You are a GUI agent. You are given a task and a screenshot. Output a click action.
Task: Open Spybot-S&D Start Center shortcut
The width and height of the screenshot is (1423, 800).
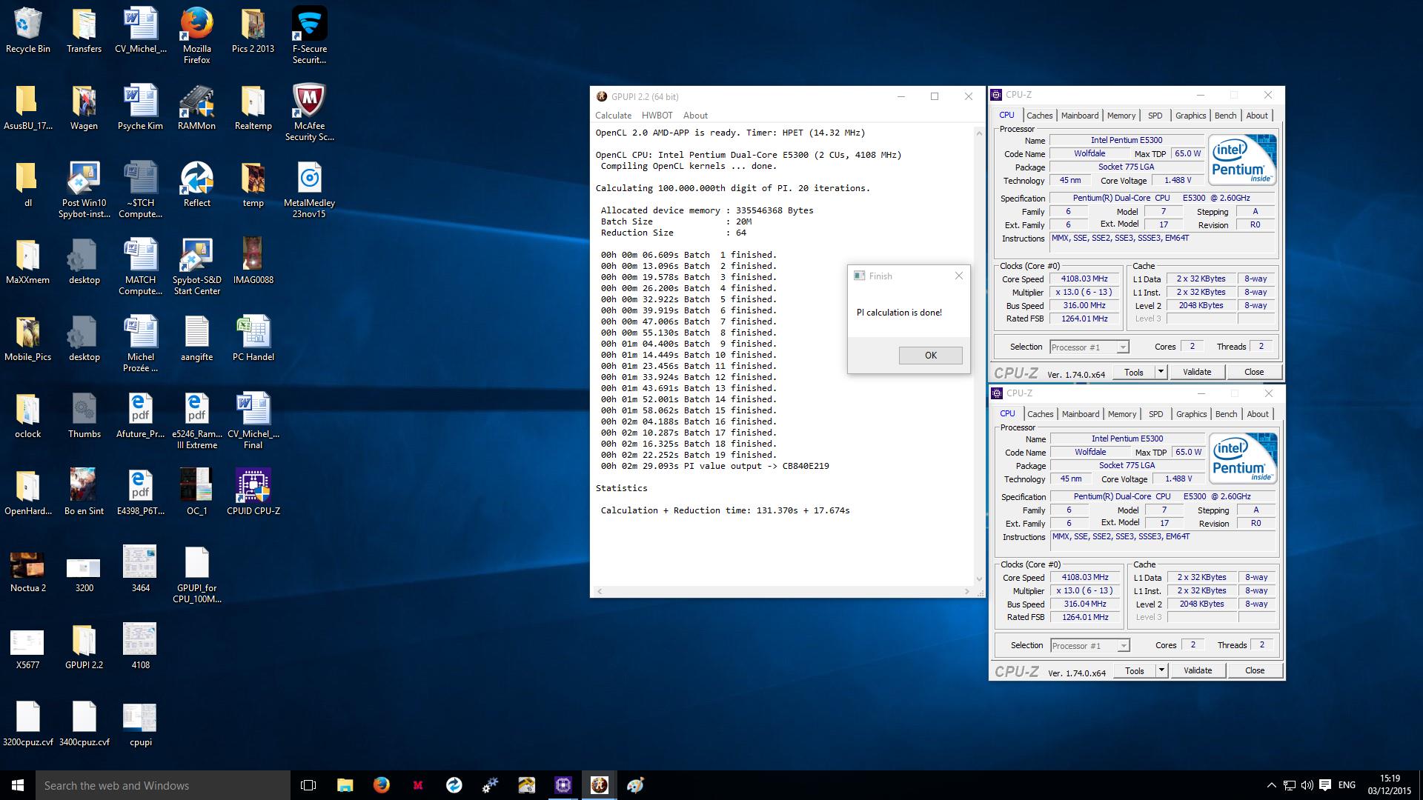click(x=196, y=267)
